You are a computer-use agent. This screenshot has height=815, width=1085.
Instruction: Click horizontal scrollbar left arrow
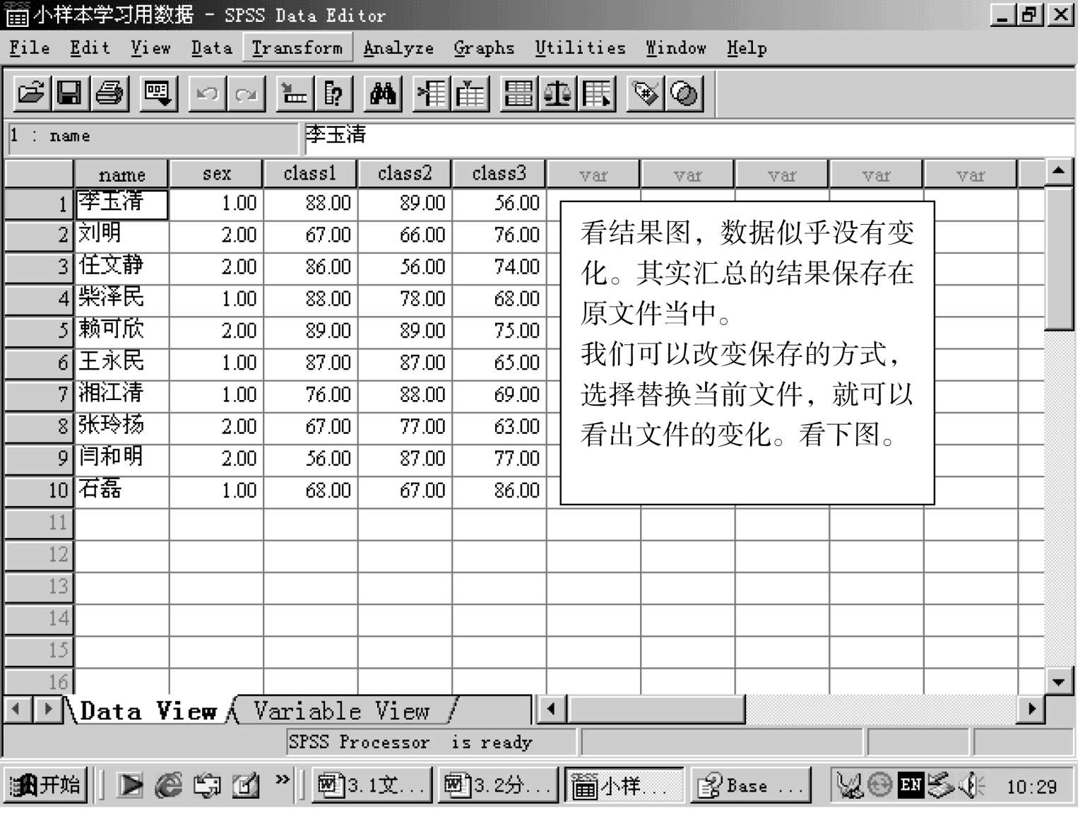pyautogui.click(x=551, y=710)
